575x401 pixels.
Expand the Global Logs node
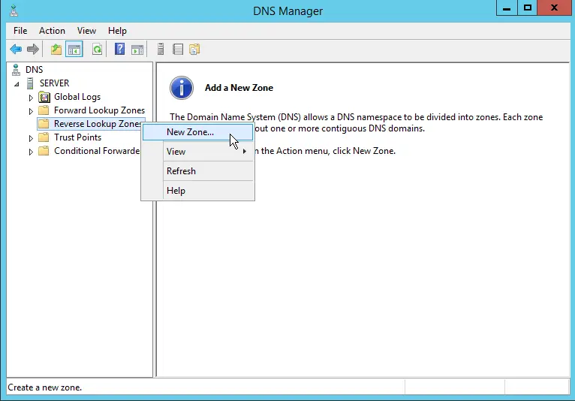pyautogui.click(x=31, y=98)
